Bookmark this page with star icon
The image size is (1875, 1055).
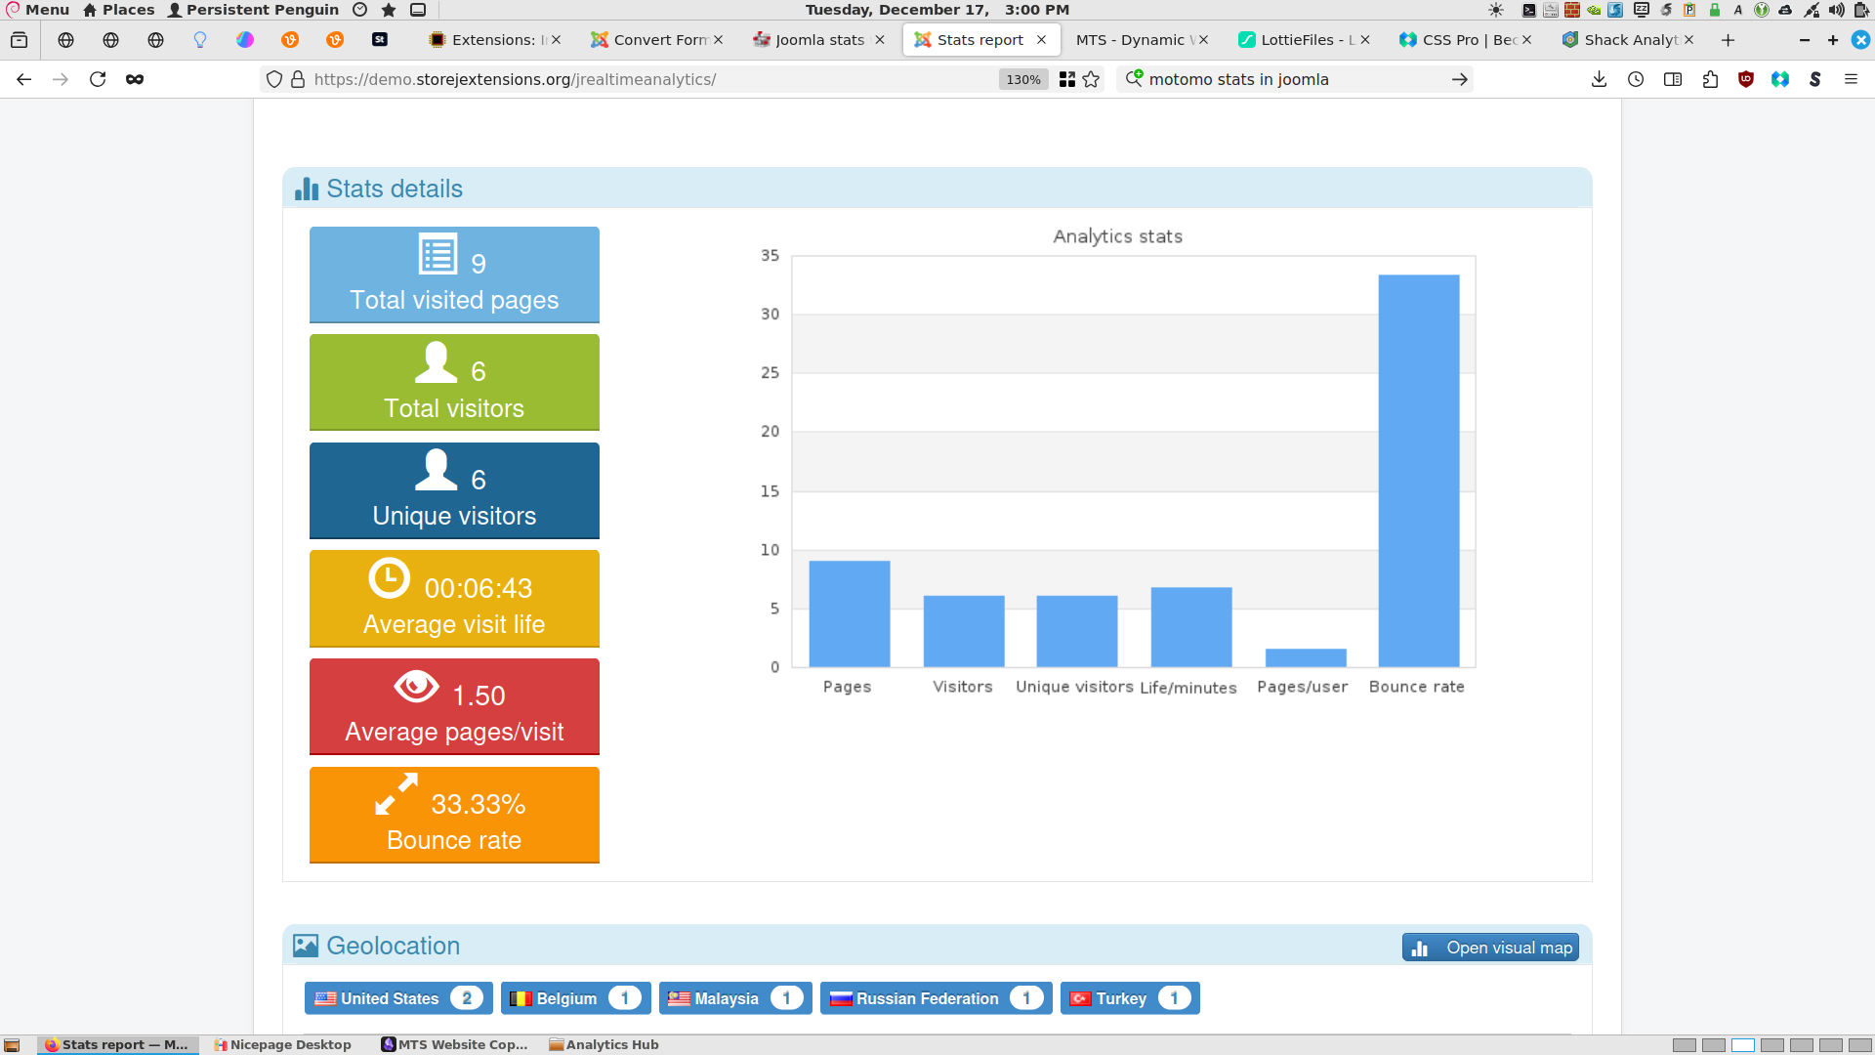click(x=1091, y=79)
